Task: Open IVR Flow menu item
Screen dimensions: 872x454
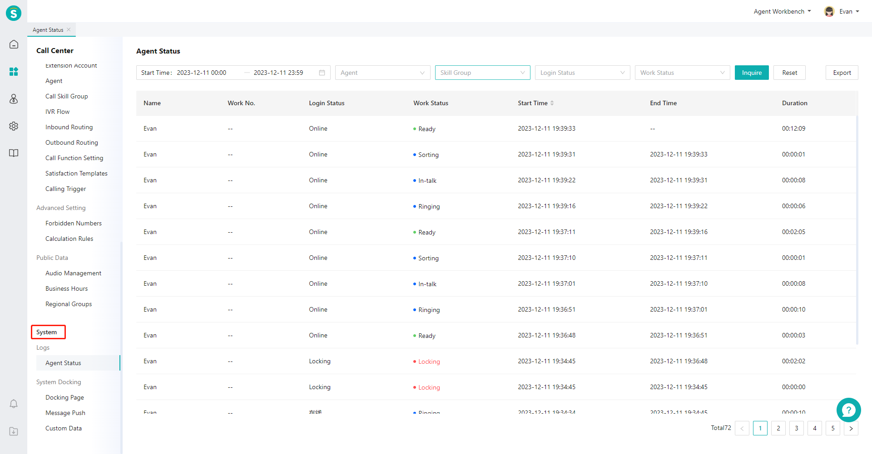Action: click(x=57, y=112)
